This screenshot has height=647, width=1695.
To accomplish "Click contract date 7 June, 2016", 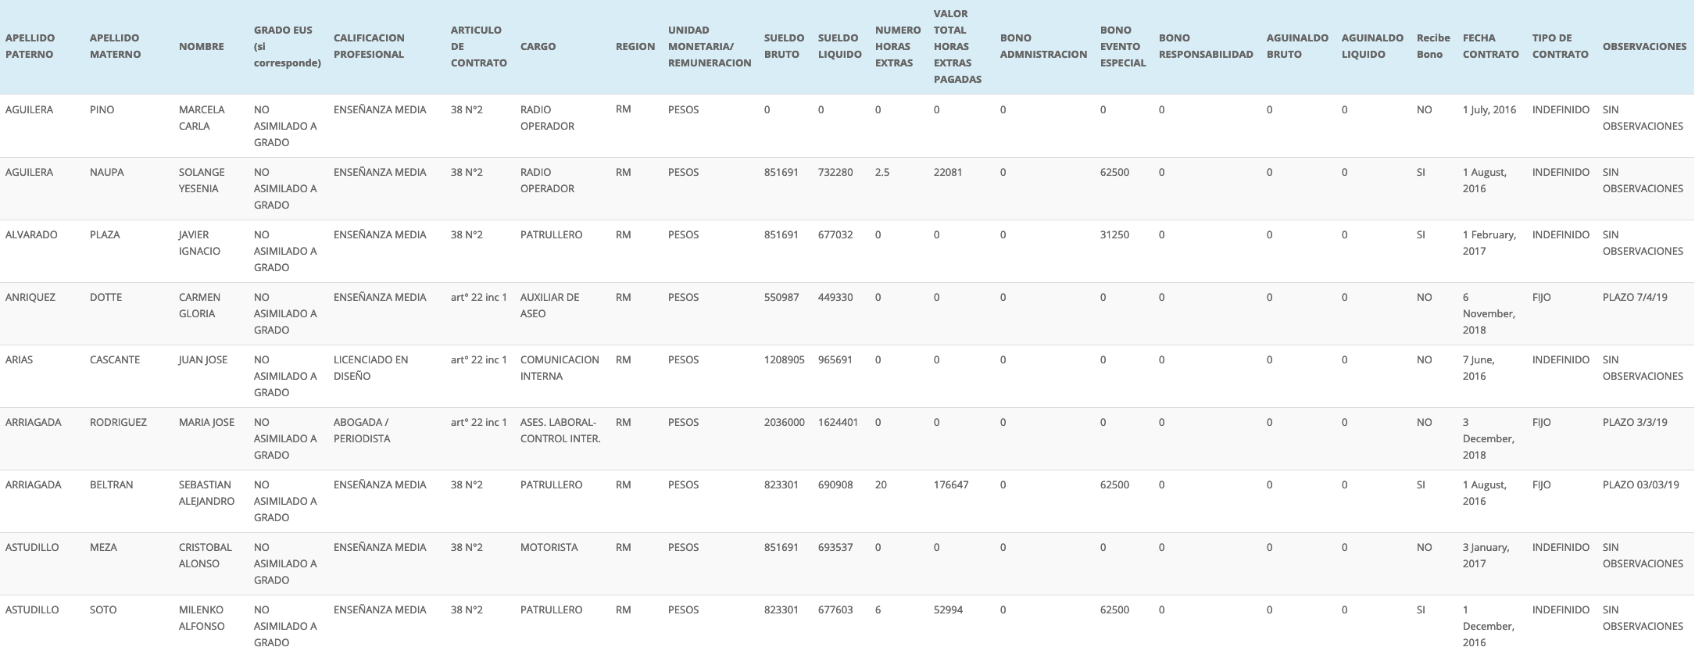I will 1479,368.
